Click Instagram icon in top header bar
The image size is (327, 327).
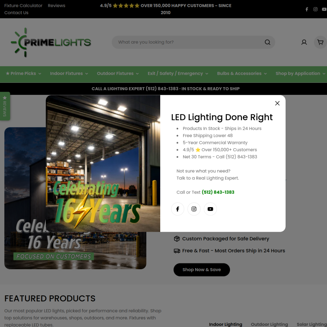[315, 9]
